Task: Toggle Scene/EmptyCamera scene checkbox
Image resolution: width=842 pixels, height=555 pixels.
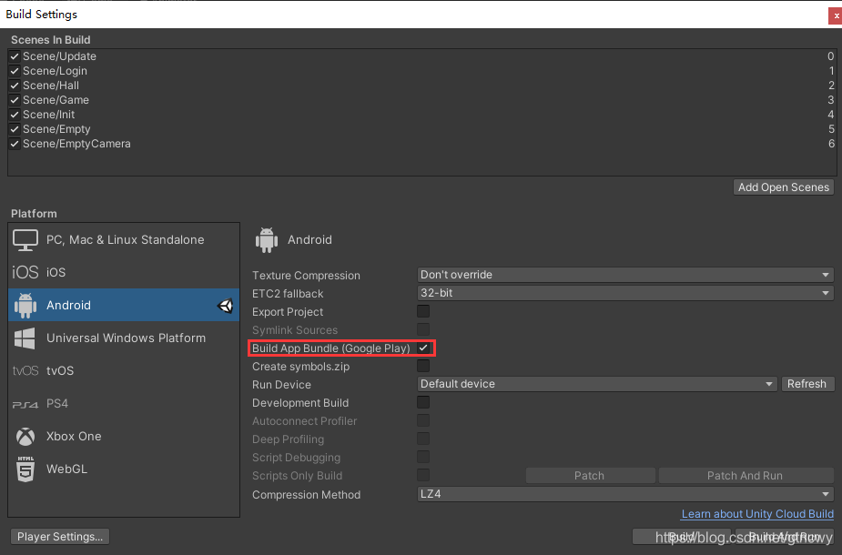Action: tap(15, 144)
